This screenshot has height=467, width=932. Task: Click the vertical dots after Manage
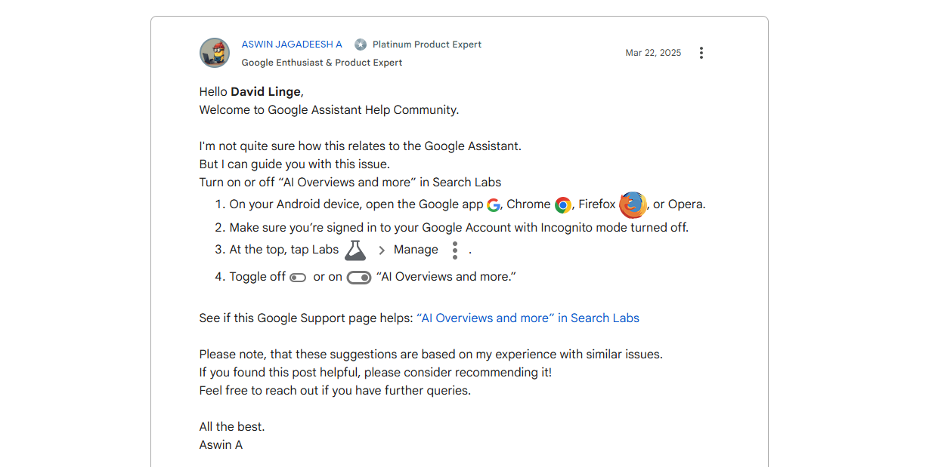point(454,250)
